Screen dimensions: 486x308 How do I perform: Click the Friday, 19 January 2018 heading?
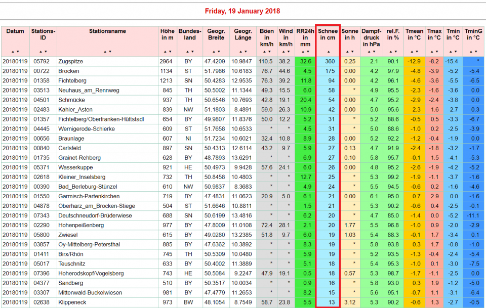(x=242, y=11)
